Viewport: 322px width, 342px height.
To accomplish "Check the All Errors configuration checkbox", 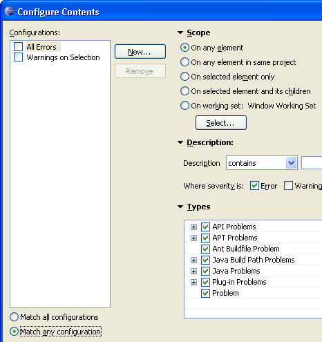I will [x=18, y=47].
